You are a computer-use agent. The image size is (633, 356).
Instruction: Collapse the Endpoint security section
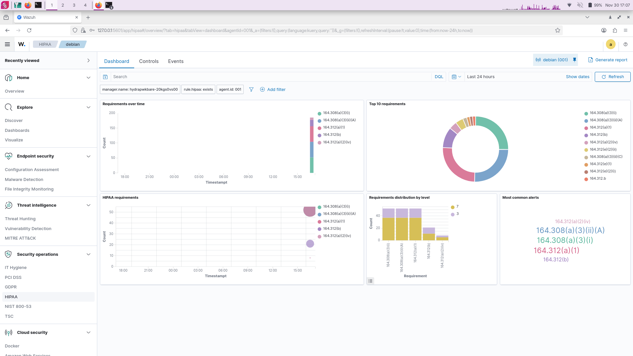point(88,156)
